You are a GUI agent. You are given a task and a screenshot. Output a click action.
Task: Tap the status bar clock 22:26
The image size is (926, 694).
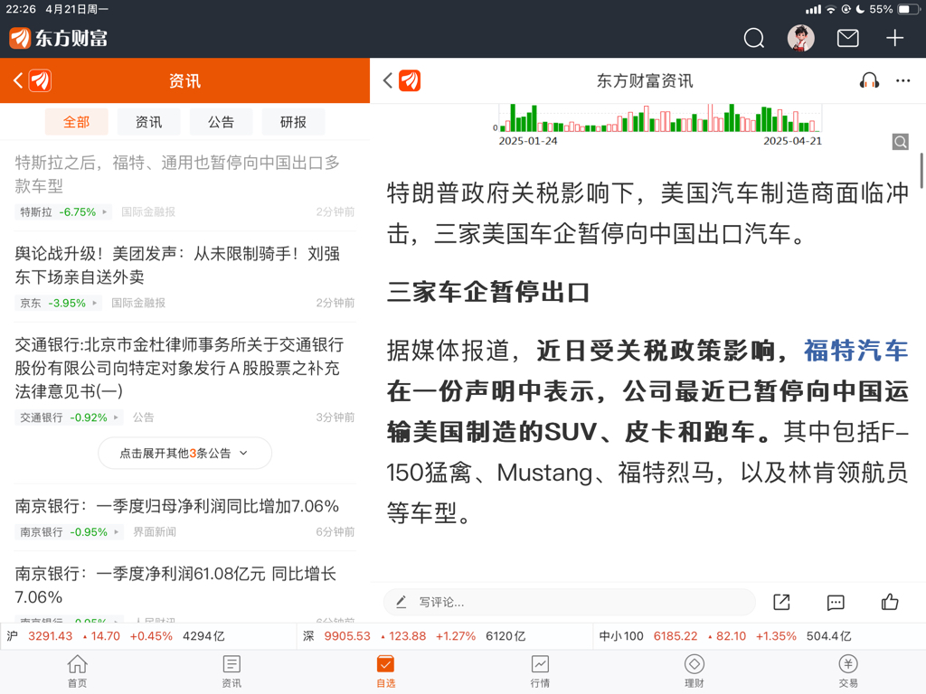21,9
